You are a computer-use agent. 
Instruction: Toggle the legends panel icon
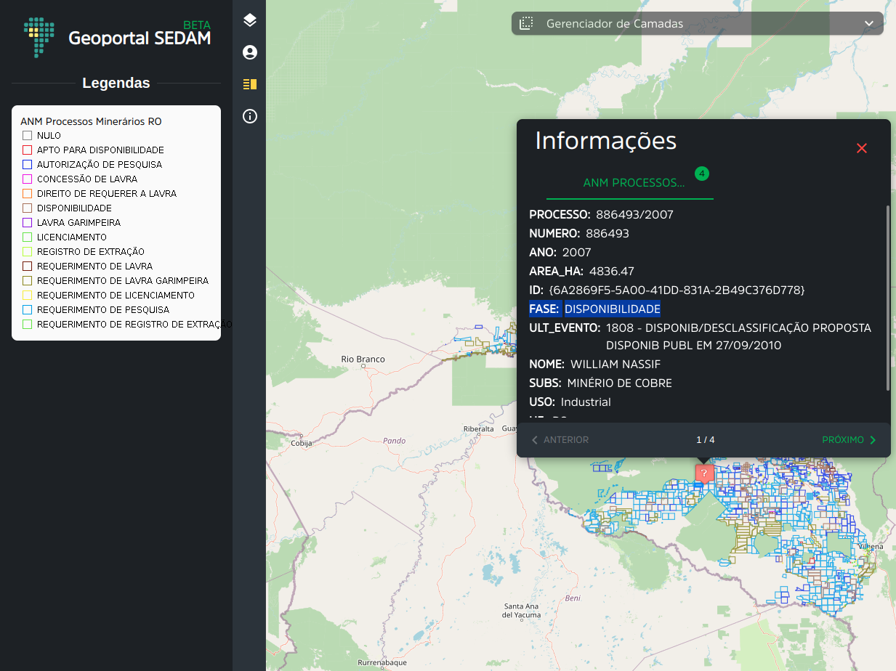coord(250,84)
